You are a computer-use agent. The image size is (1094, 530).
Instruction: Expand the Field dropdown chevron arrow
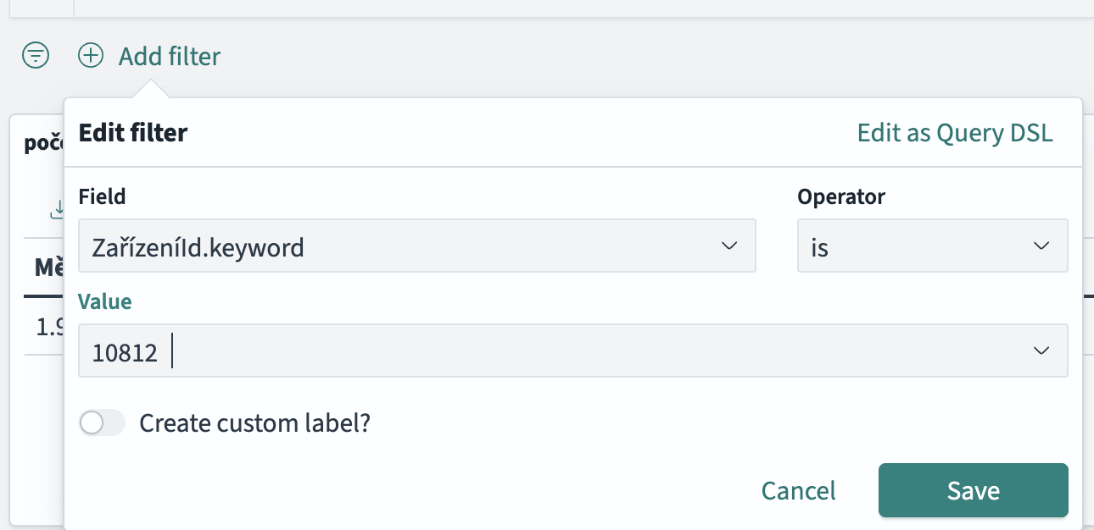[x=728, y=246]
